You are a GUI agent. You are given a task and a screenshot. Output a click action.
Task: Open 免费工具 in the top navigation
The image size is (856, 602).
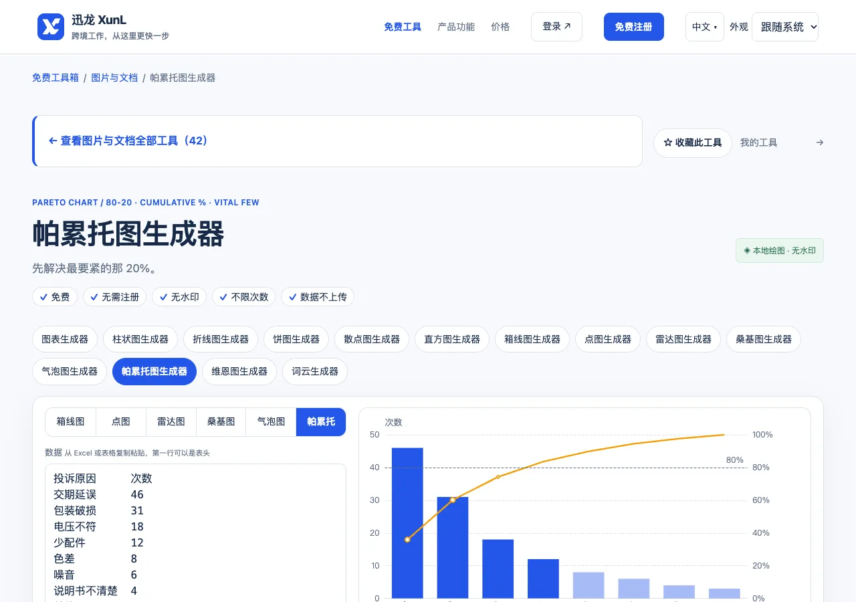pyautogui.click(x=403, y=27)
